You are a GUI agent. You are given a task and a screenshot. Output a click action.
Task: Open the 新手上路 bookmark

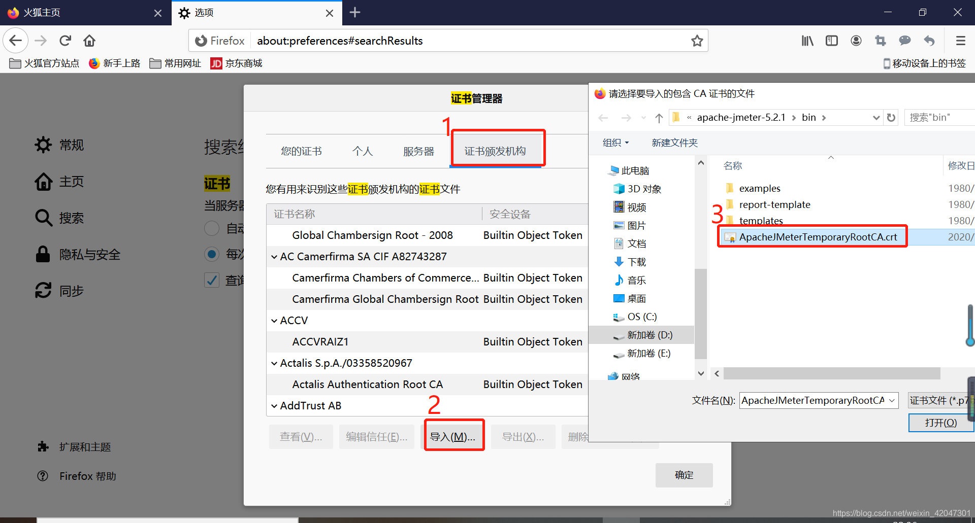pos(115,63)
